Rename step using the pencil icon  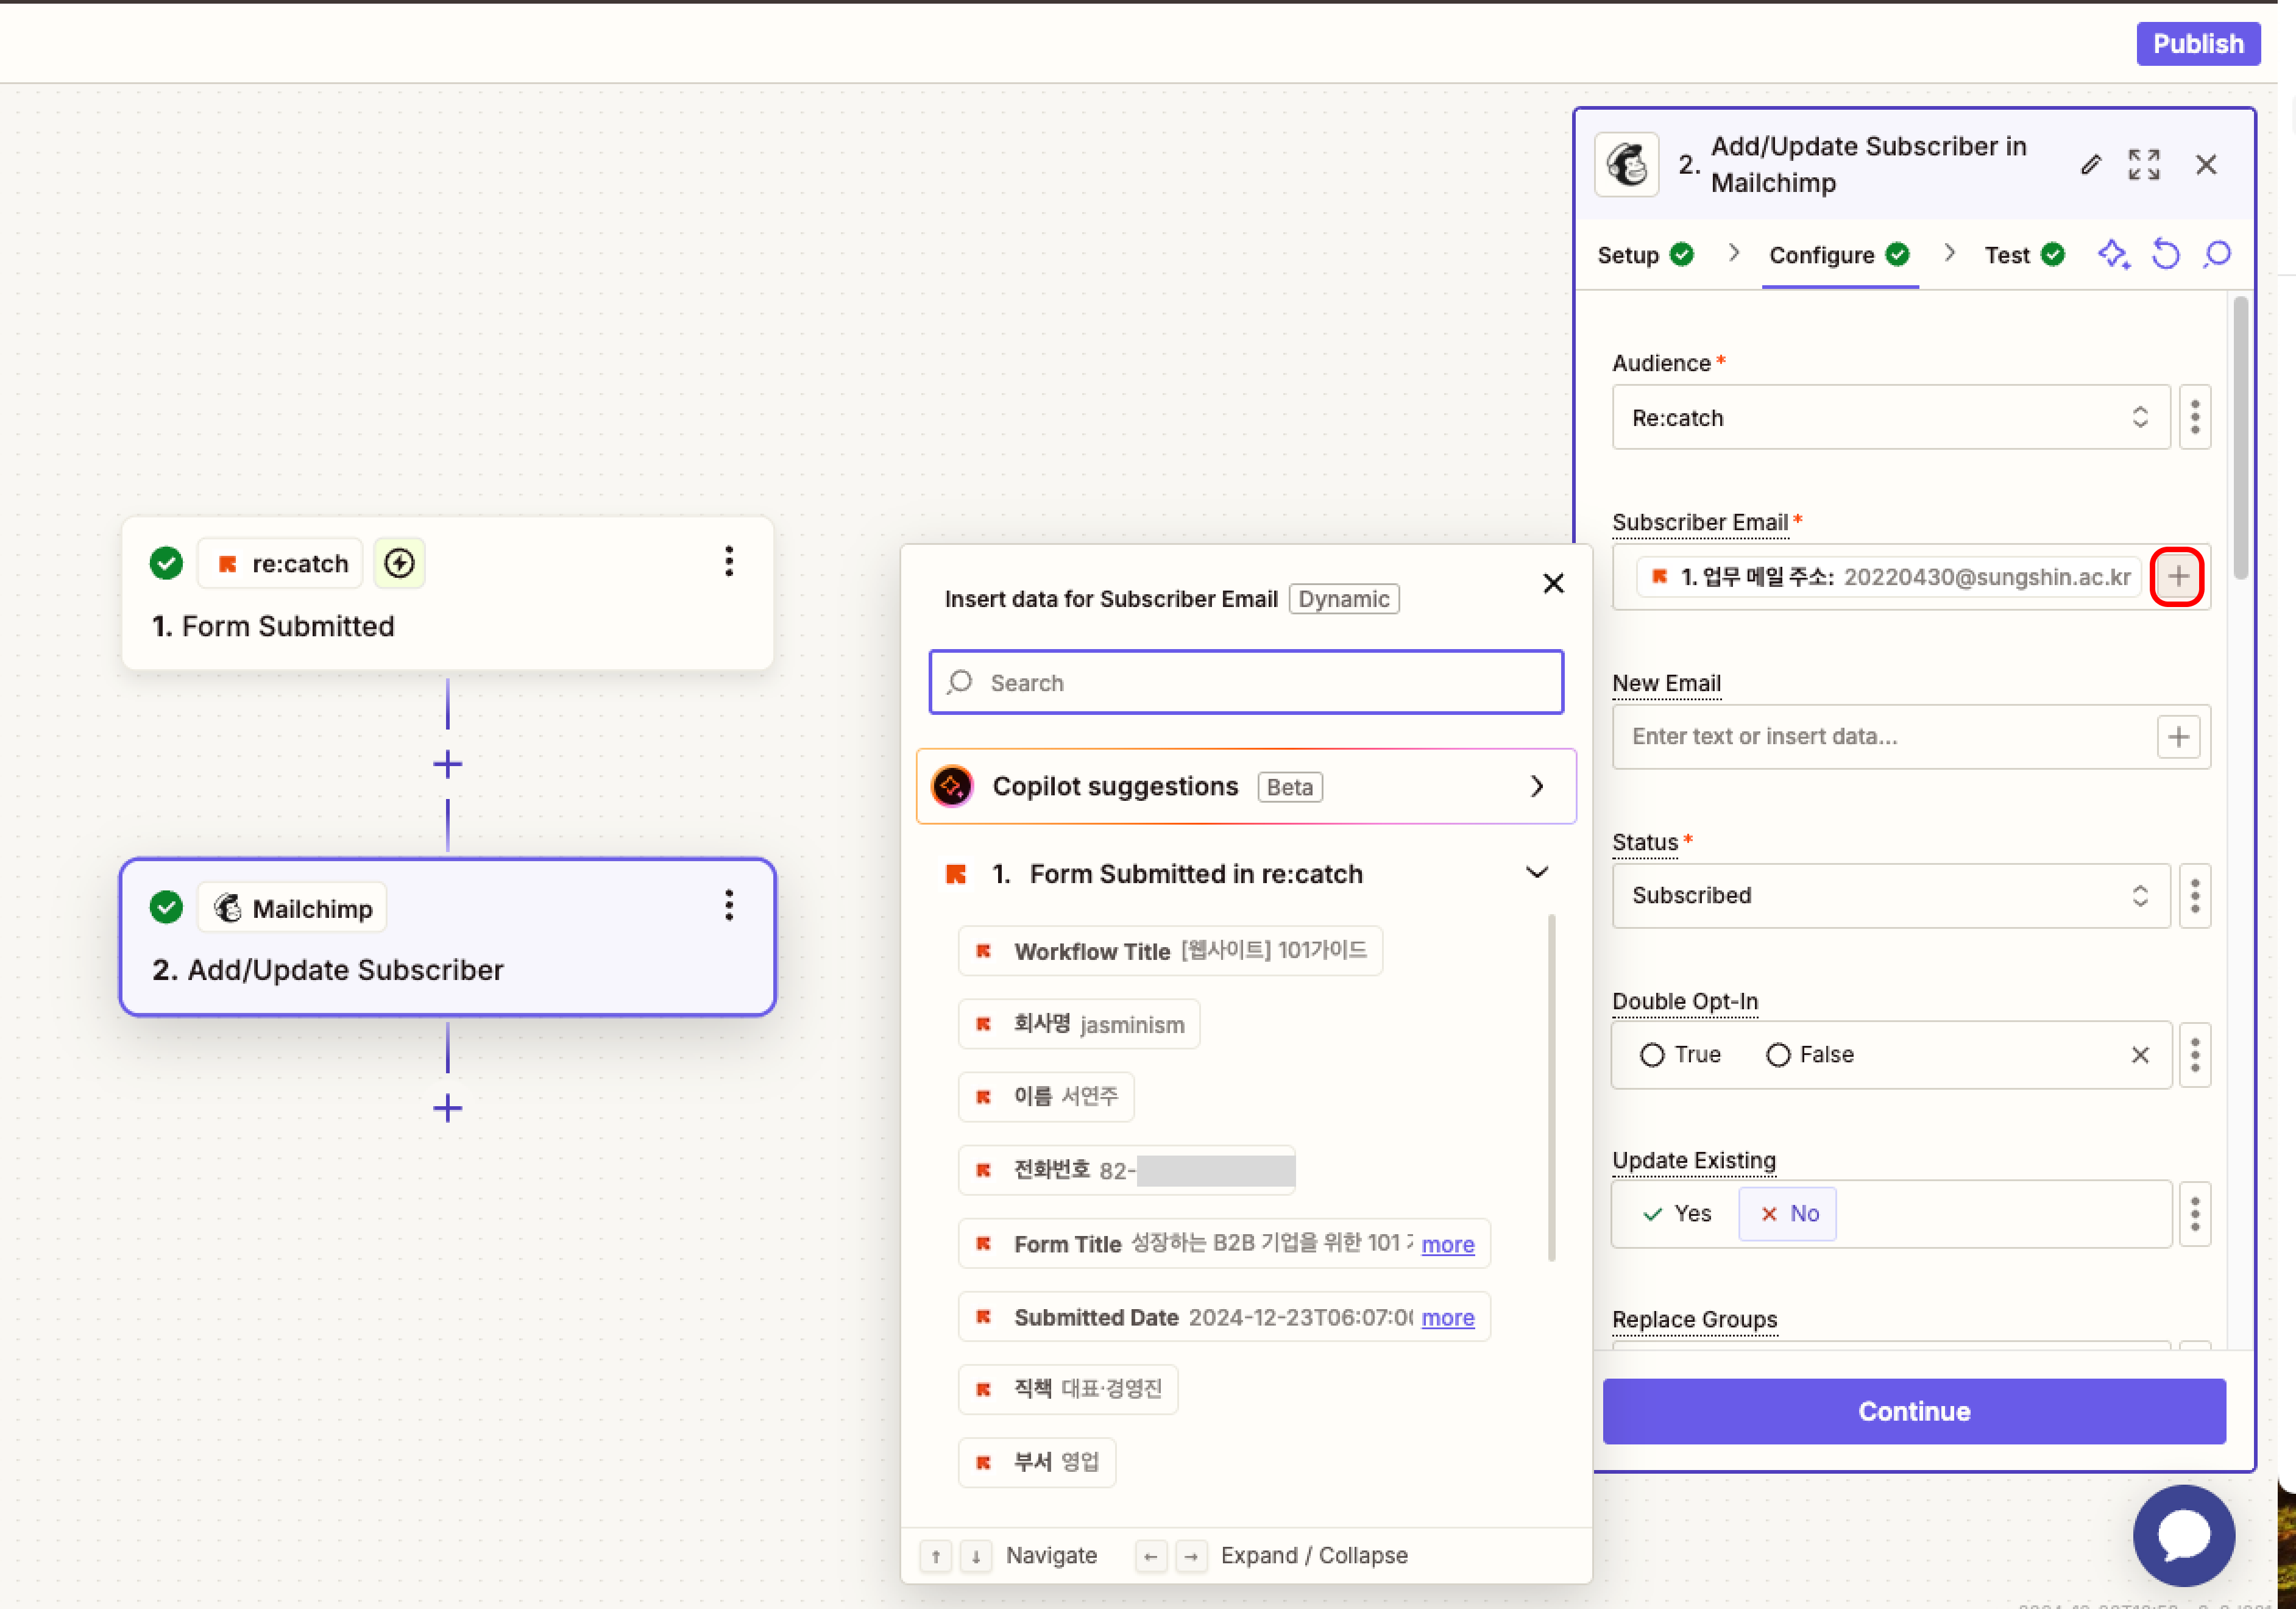[x=2090, y=165]
